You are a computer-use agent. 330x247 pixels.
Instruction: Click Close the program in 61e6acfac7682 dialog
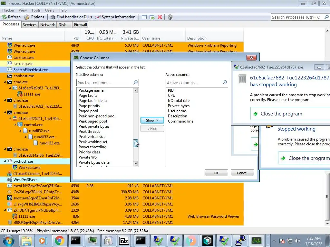290,114
